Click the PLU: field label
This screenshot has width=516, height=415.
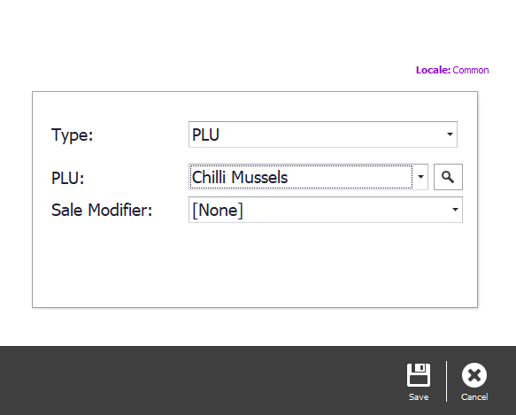tap(68, 178)
